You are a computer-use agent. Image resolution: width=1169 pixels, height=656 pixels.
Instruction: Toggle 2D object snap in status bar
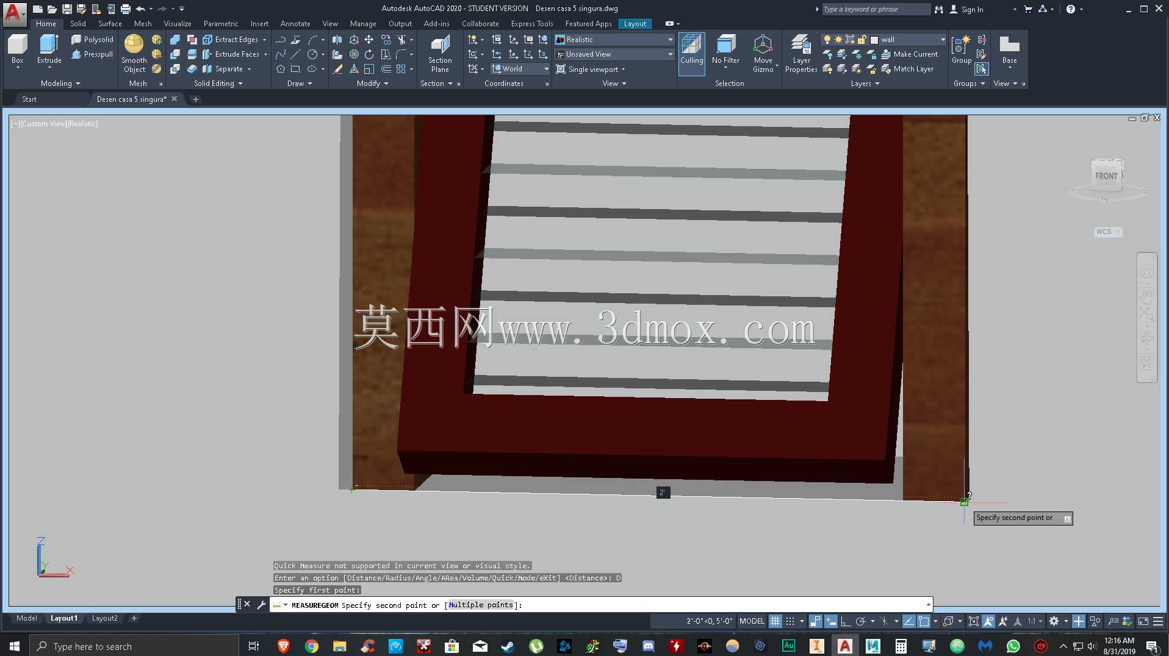click(924, 621)
